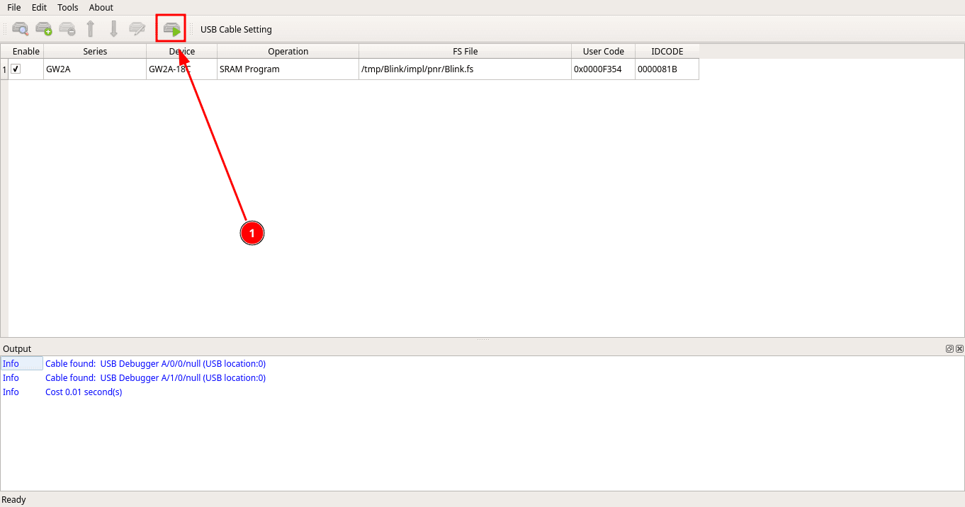Image resolution: width=965 pixels, height=507 pixels.
Task: Click the Add Device icon
Action: tap(44, 29)
